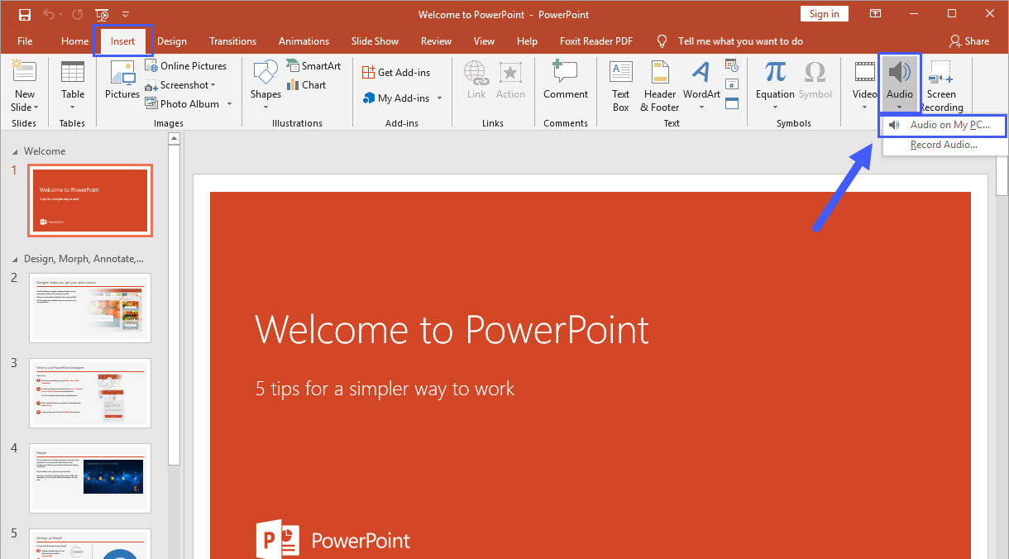Switch to the Design tab
Viewport: 1009px width, 559px height.
[172, 41]
